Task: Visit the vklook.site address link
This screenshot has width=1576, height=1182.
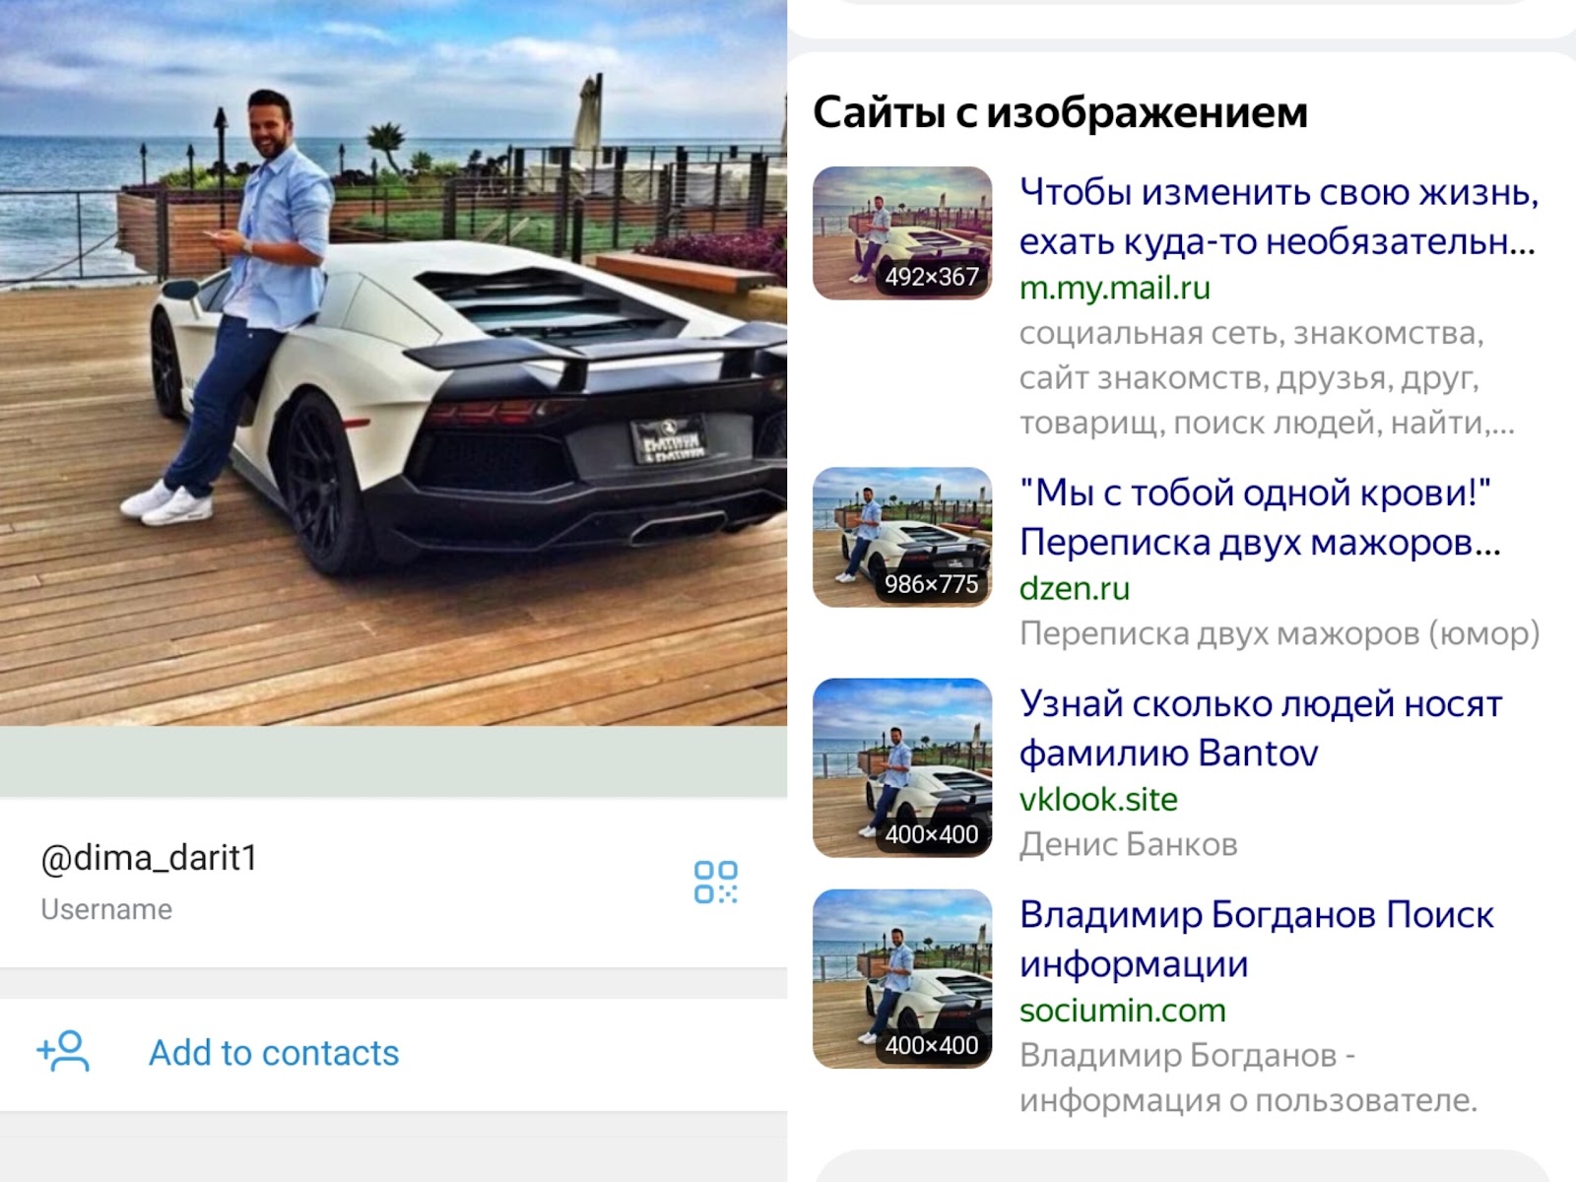Action: click(x=1098, y=799)
